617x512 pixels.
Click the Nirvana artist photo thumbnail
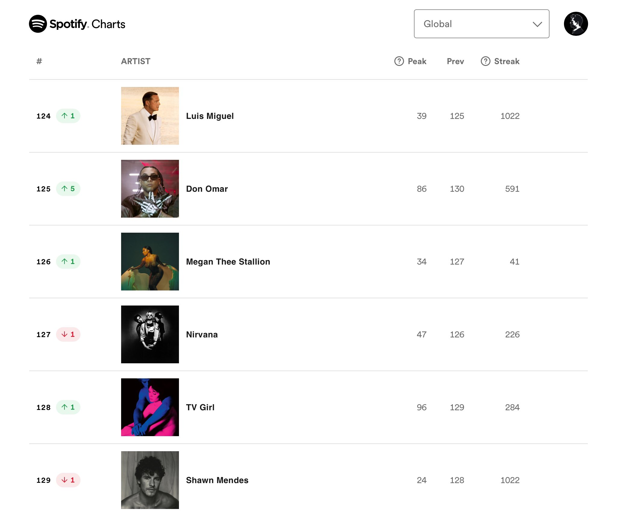[150, 334]
